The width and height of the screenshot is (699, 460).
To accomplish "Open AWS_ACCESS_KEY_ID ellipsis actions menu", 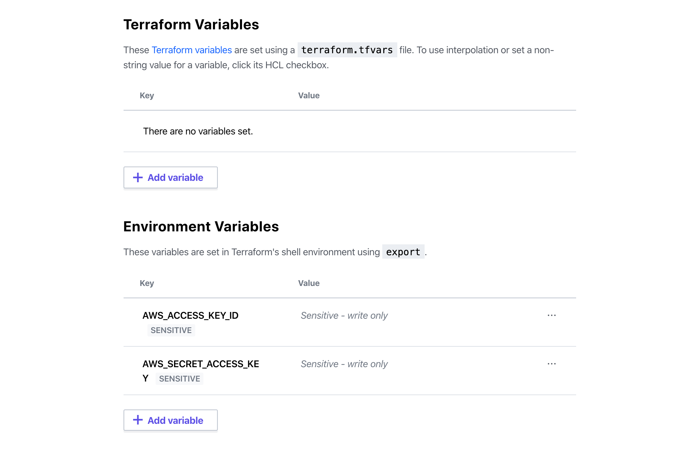I will pyautogui.click(x=552, y=315).
